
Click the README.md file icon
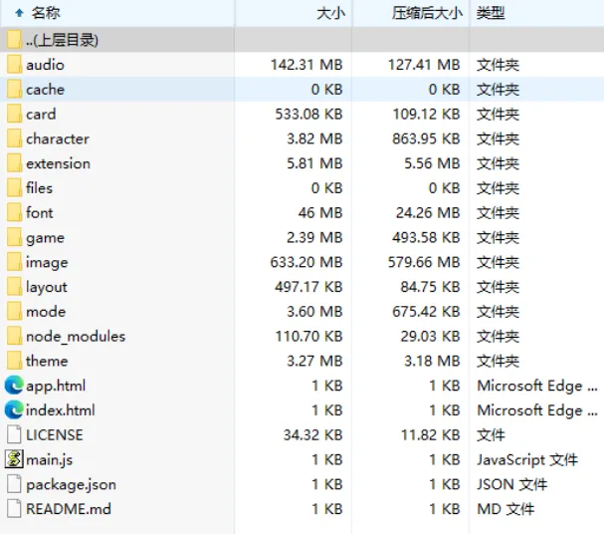pyautogui.click(x=14, y=508)
